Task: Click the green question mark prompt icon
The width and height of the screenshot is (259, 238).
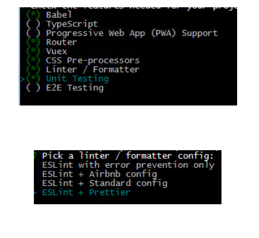Action: pos(35,155)
